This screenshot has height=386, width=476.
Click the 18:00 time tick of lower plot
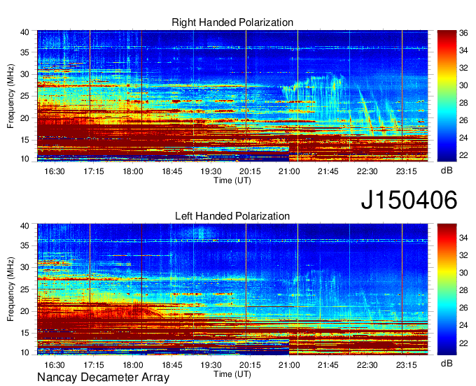[x=133, y=365]
